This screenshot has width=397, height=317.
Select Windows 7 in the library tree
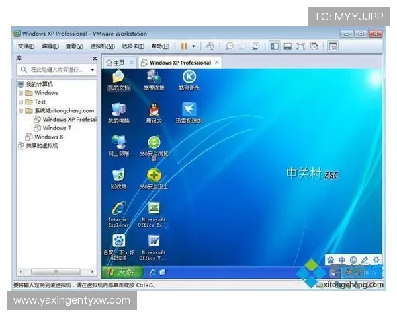tap(57, 128)
